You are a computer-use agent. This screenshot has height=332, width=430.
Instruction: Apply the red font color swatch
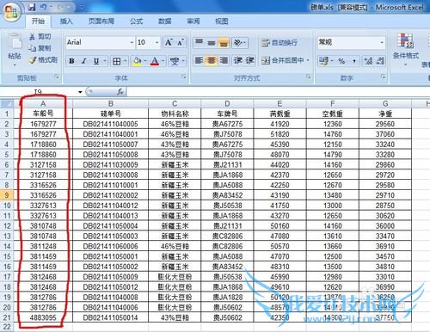[155, 61]
